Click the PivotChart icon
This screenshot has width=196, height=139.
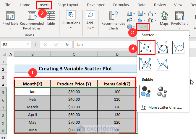point(179,16)
